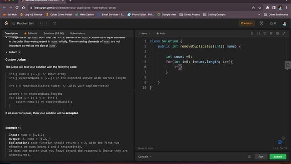291x164 pixels.
Task: Open the Chrome three-dot menu
Action: (x=287, y=8)
